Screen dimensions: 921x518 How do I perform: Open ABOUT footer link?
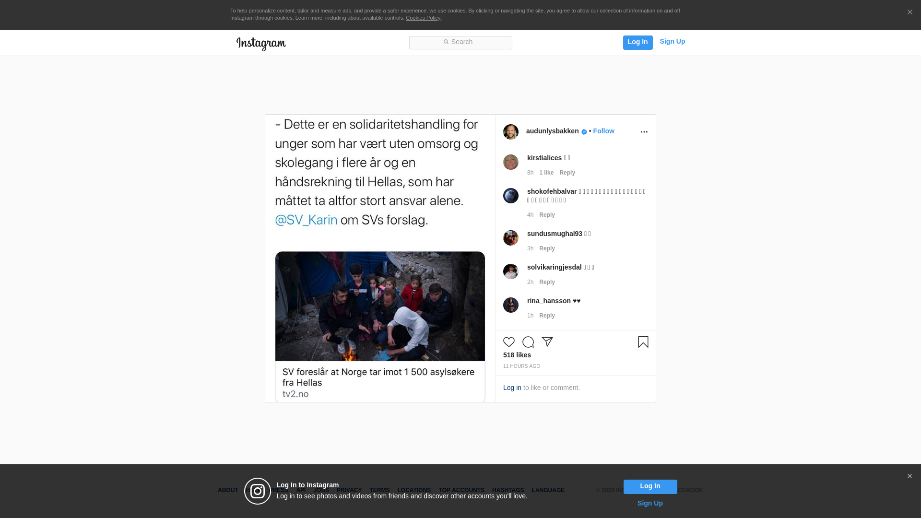click(228, 490)
